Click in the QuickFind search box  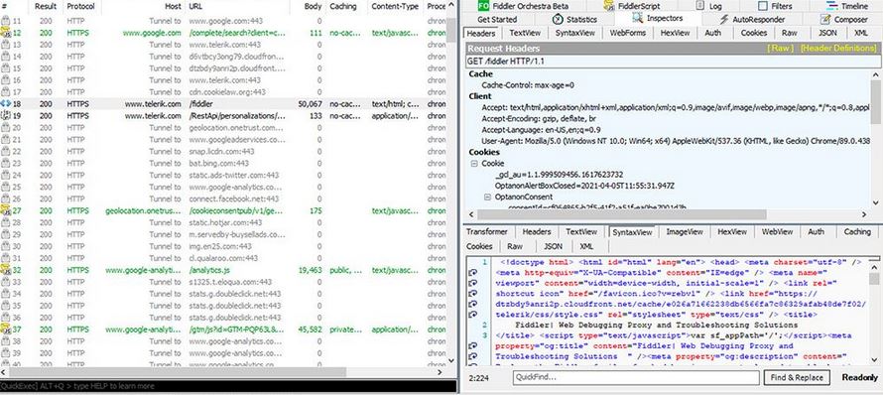click(636, 378)
